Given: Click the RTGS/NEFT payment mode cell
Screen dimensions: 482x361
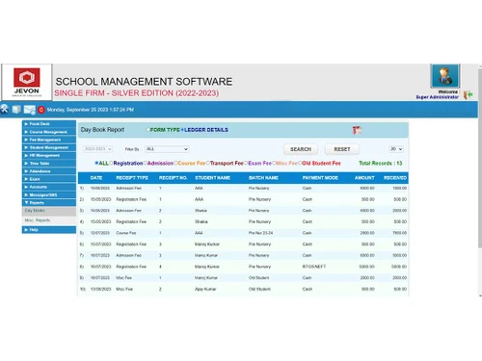Looking at the screenshot, I should [x=314, y=267].
